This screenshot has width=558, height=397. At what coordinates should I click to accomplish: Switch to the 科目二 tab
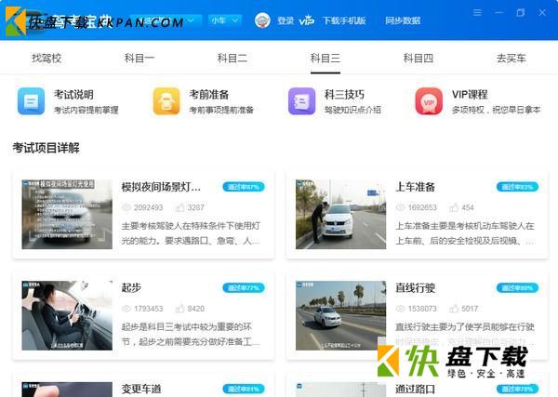pyautogui.click(x=232, y=58)
